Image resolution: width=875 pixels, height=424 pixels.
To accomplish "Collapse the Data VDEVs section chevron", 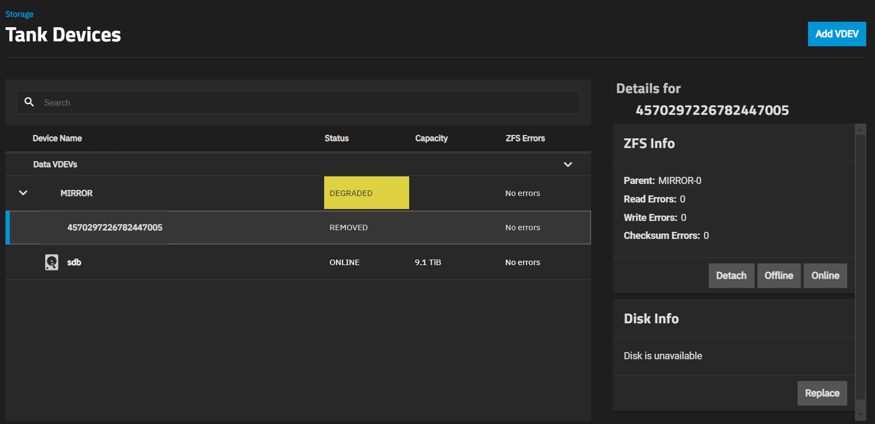I will coord(568,164).
